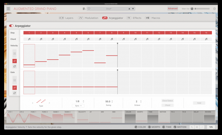Click the velocity bar of step 6
Screen dimensions: 222x135
point(88,51)
